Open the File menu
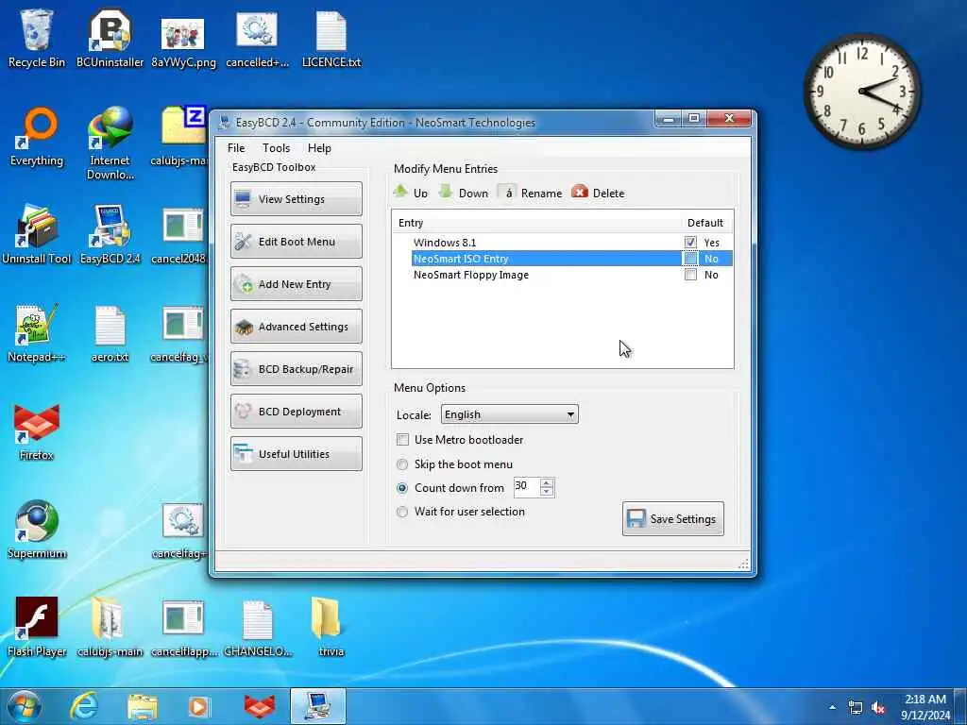Screen dimensions: 967x725 (x=236, y=148)
